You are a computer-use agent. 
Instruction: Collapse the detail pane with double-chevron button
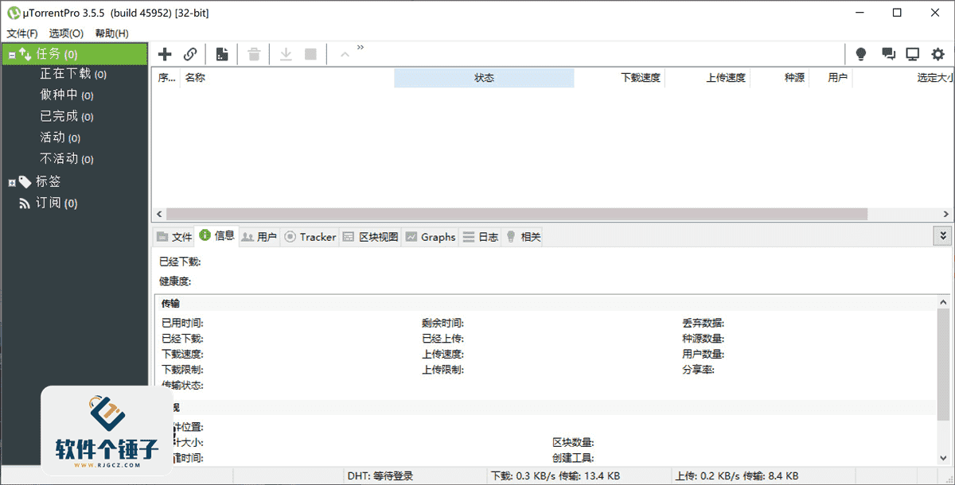943,236
